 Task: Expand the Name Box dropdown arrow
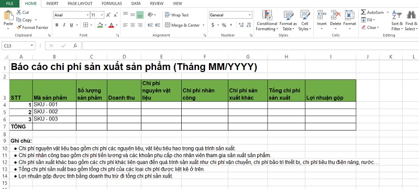[x=32, y=46]
